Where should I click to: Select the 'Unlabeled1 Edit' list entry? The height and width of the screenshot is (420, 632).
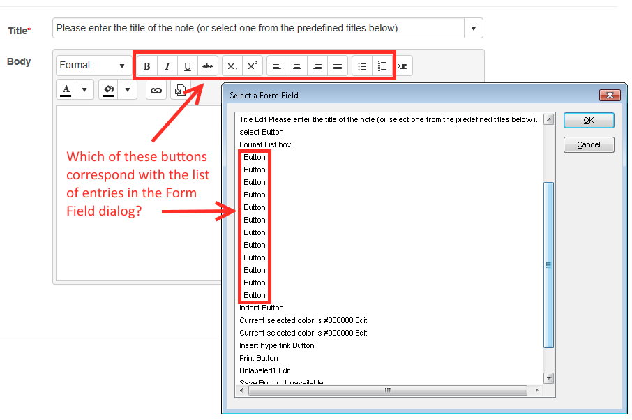(265, 370)
